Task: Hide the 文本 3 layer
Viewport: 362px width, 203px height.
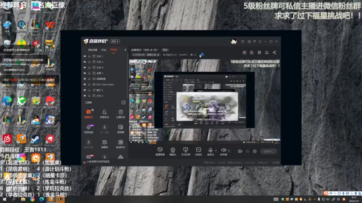Action: pyautogui.click(x=85, y=62)
